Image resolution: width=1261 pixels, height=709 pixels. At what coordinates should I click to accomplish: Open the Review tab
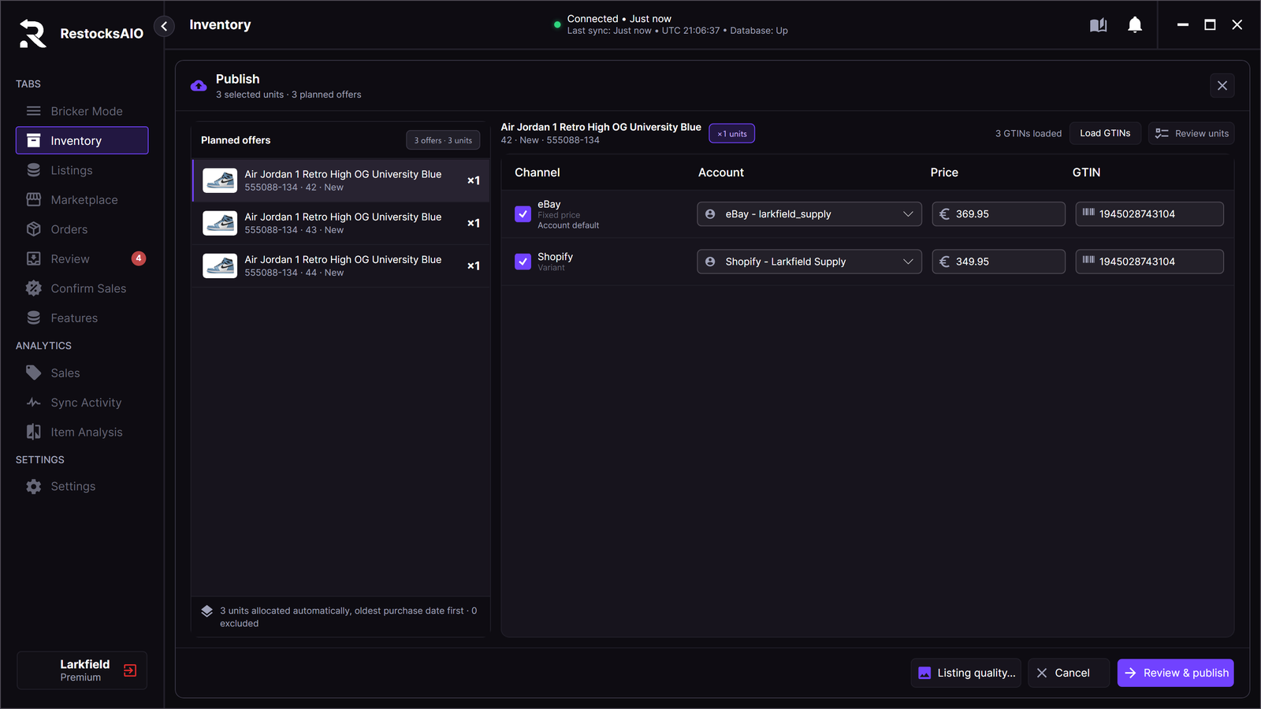tap(82, 258)
